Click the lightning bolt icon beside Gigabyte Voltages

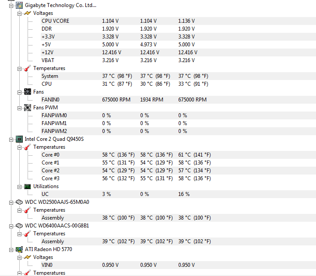(x=27, y=13)
